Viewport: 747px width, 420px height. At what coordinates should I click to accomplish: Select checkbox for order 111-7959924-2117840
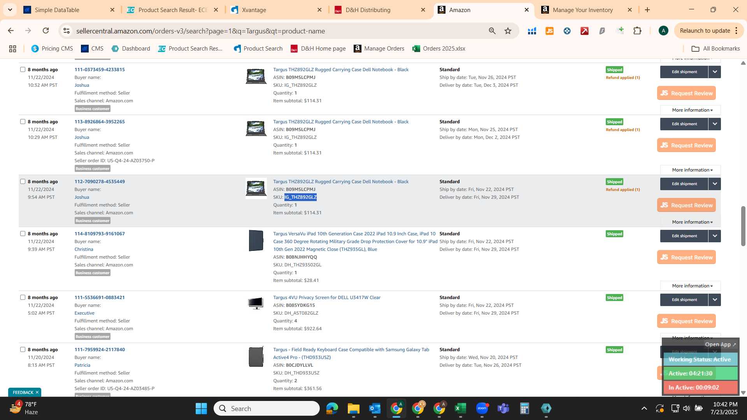click(x=23, y=350)
